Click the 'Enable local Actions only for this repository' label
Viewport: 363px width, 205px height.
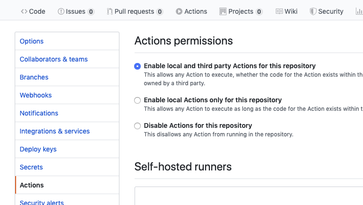coord(213,100)
